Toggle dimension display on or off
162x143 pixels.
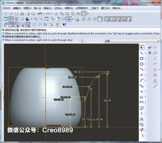(11, 25)
